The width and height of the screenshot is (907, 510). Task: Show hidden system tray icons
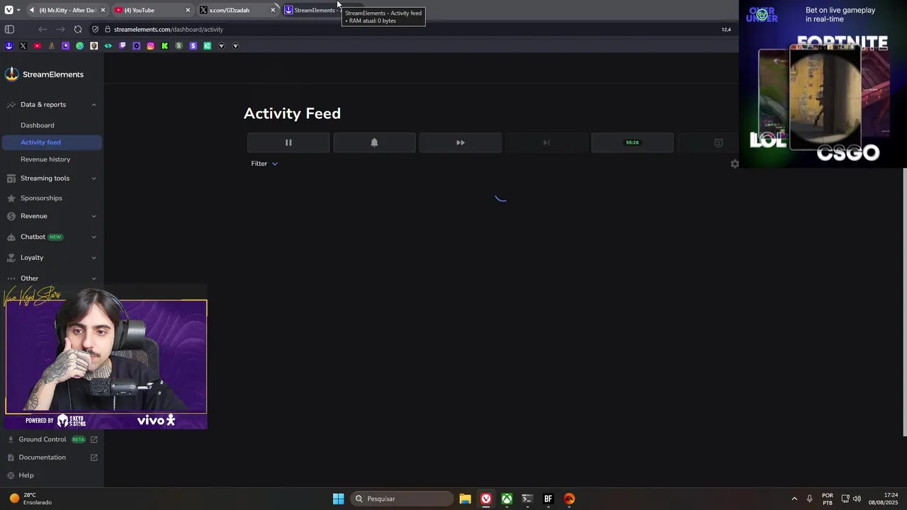pyautogui.click(x=794, y=499)
